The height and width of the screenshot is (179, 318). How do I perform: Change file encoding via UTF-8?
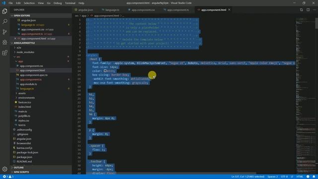coord(284,177)
